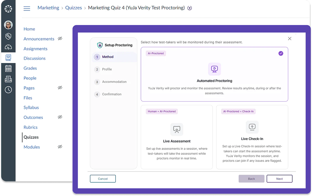Screen dimensions: 312x196
Task: Open Syllabus in course navigation
Action: coord(31,108)
